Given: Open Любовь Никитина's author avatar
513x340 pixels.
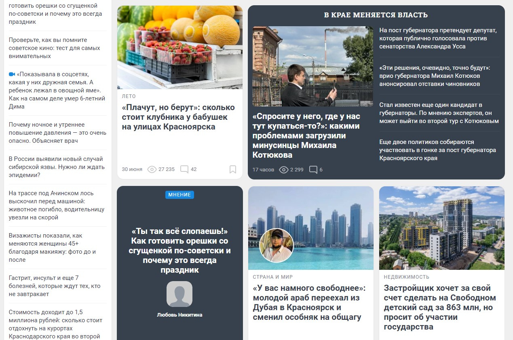Looking at the screenshot, I should point(179,294).
